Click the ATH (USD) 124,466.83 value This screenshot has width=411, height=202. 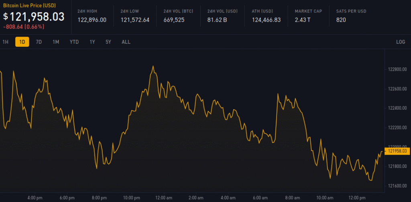[x=266, y=20]
